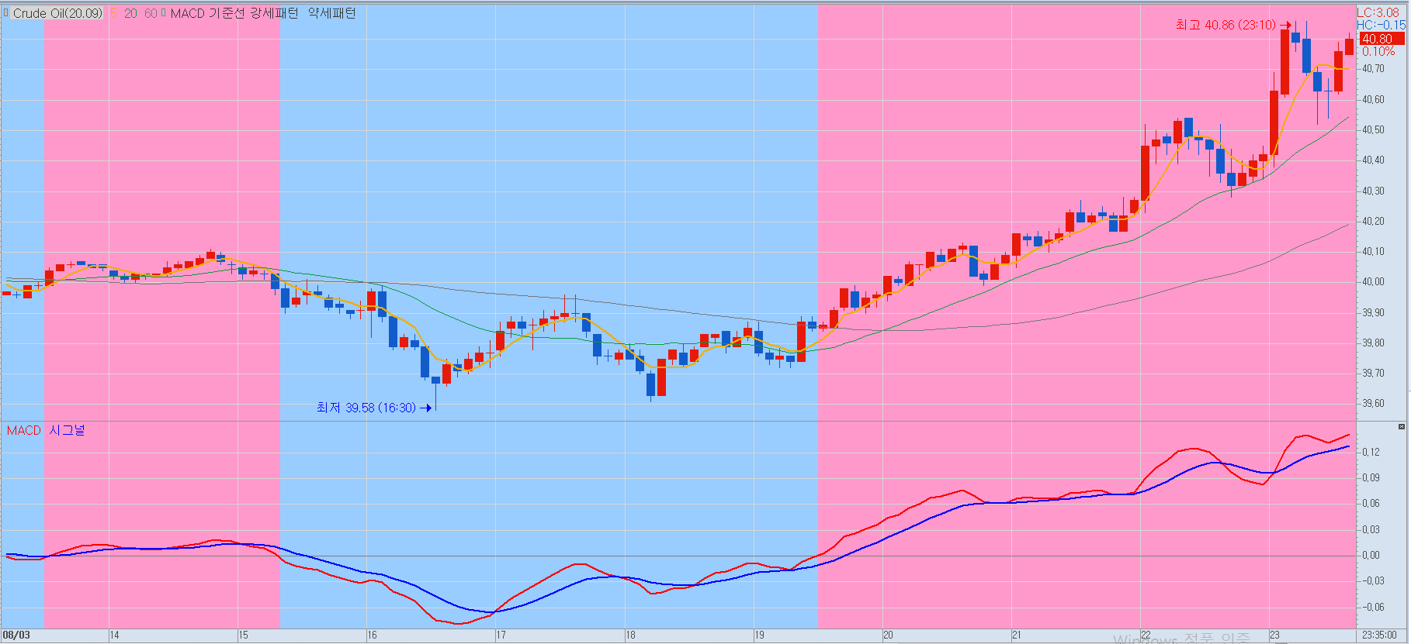The image size is (1411, 644).
Task: Select the Crude Oil(20.09) symbol label
Action: point(57,13)
